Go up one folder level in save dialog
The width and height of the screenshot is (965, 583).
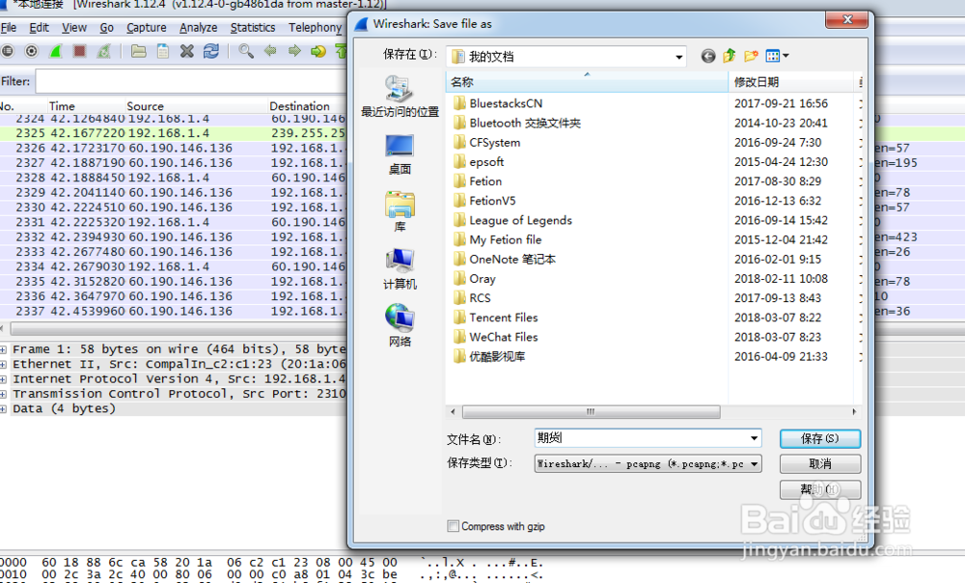730,56
